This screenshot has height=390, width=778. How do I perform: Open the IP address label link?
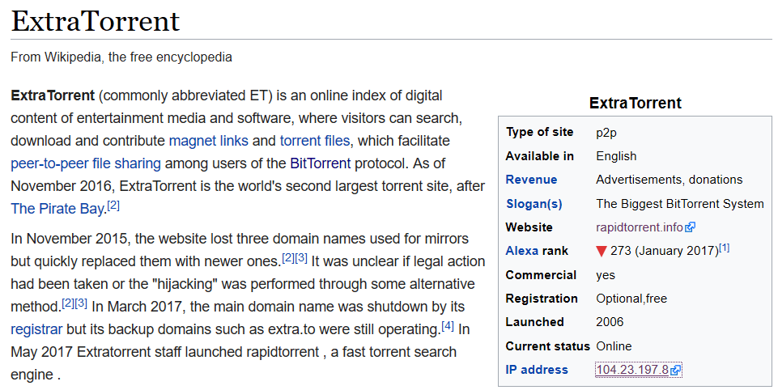click(x=537, y=370)
